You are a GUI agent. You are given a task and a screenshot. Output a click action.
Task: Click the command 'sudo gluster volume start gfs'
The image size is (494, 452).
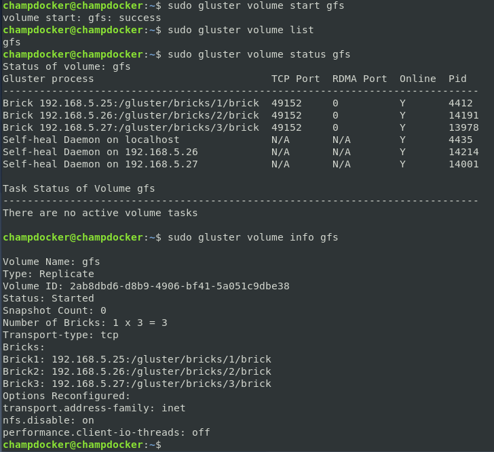coord(256,5)
